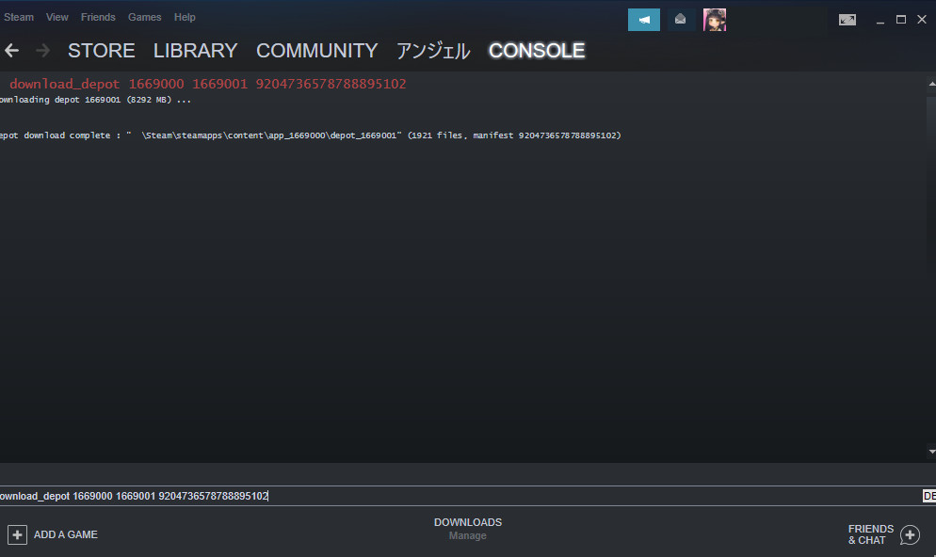
Task: Open the Help menu
Action: pyautogui.click(x=185, y=17)
